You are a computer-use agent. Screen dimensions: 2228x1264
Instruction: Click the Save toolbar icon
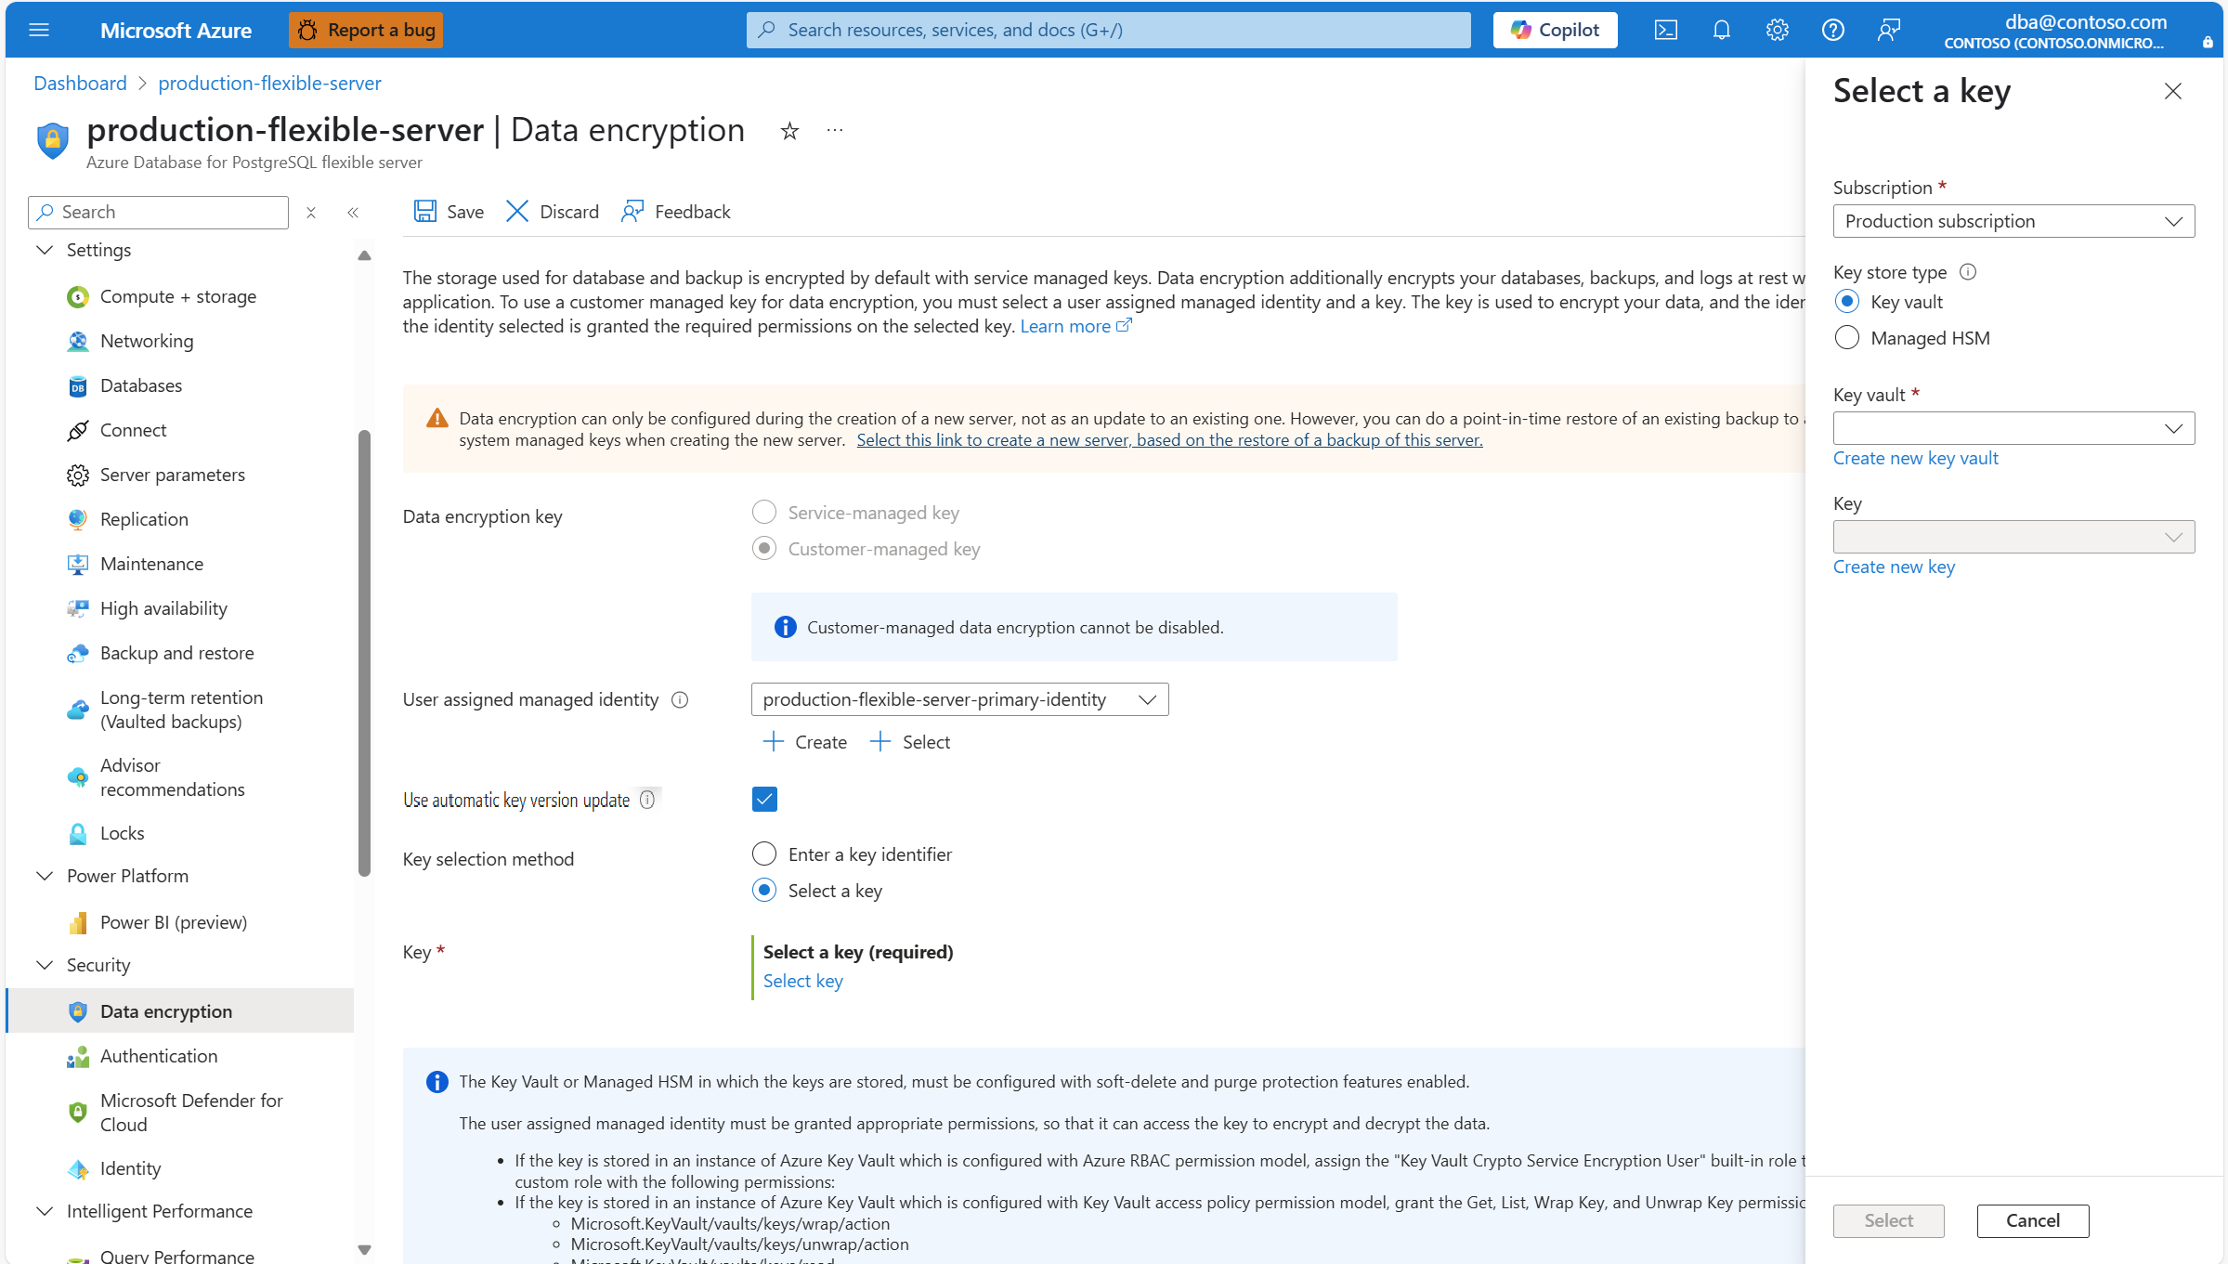(x=425, y=212)
